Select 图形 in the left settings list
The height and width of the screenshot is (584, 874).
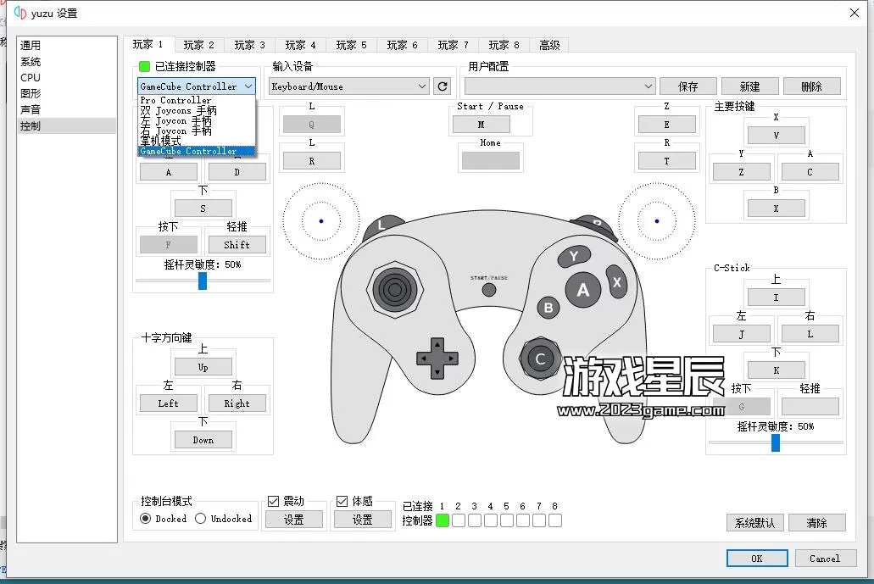point(31,93)
